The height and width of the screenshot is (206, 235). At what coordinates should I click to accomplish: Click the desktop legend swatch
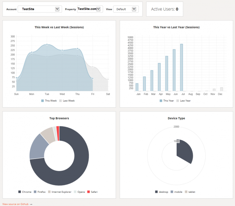click(x=156, y=192)
